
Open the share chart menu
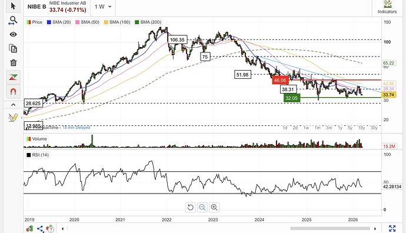coord(40,229)
